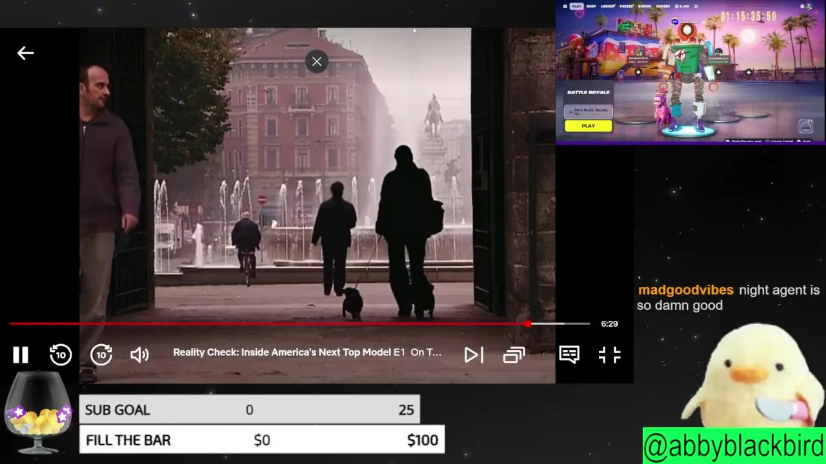
Task: Click the FILL THE BAR label
Action: click(128, 440)
